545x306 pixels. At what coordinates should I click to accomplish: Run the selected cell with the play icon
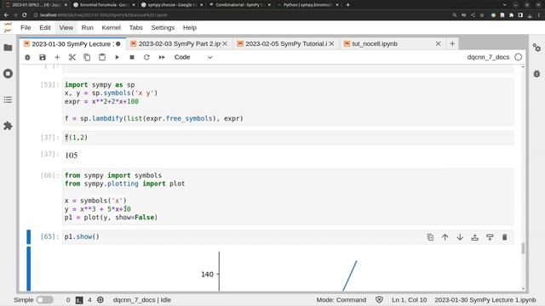pyautogui.click(x=118, y=57)
